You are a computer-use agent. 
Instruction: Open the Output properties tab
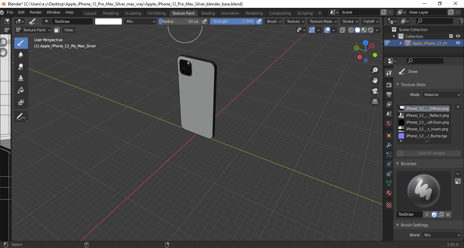pyautogui.click(x=389, y=94)
